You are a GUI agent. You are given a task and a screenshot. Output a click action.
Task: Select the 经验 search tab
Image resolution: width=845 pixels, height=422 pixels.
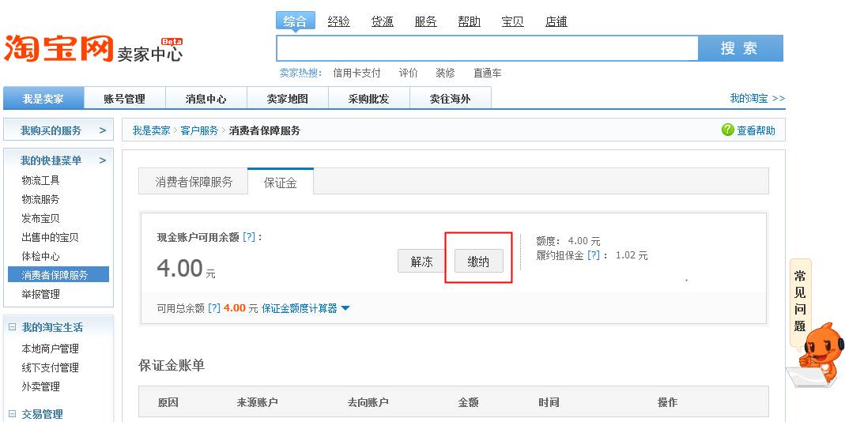tap(338, 21)
